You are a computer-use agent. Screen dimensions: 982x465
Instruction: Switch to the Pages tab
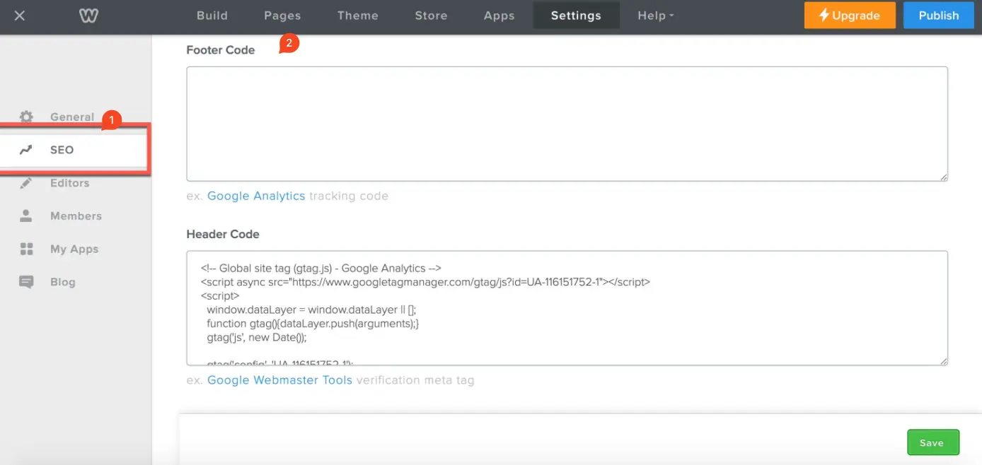pyautogui.click(x=282, y=16)
